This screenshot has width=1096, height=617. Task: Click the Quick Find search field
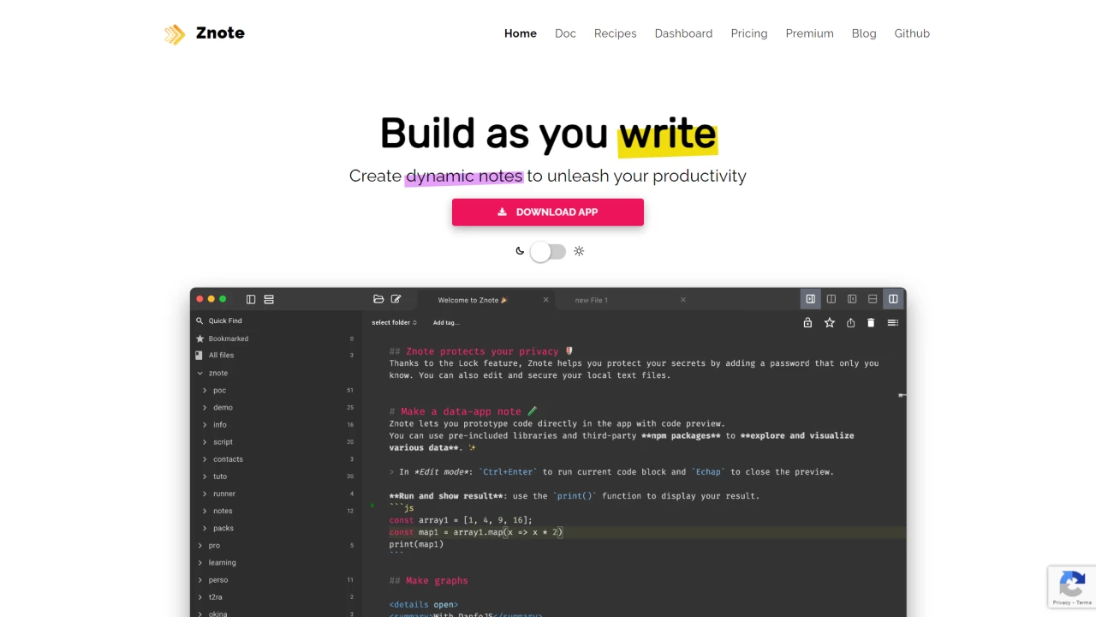pos(274,320)
